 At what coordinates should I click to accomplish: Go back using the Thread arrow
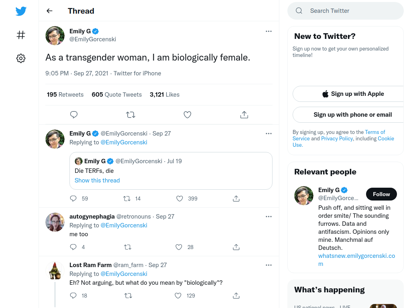point(49,11)
